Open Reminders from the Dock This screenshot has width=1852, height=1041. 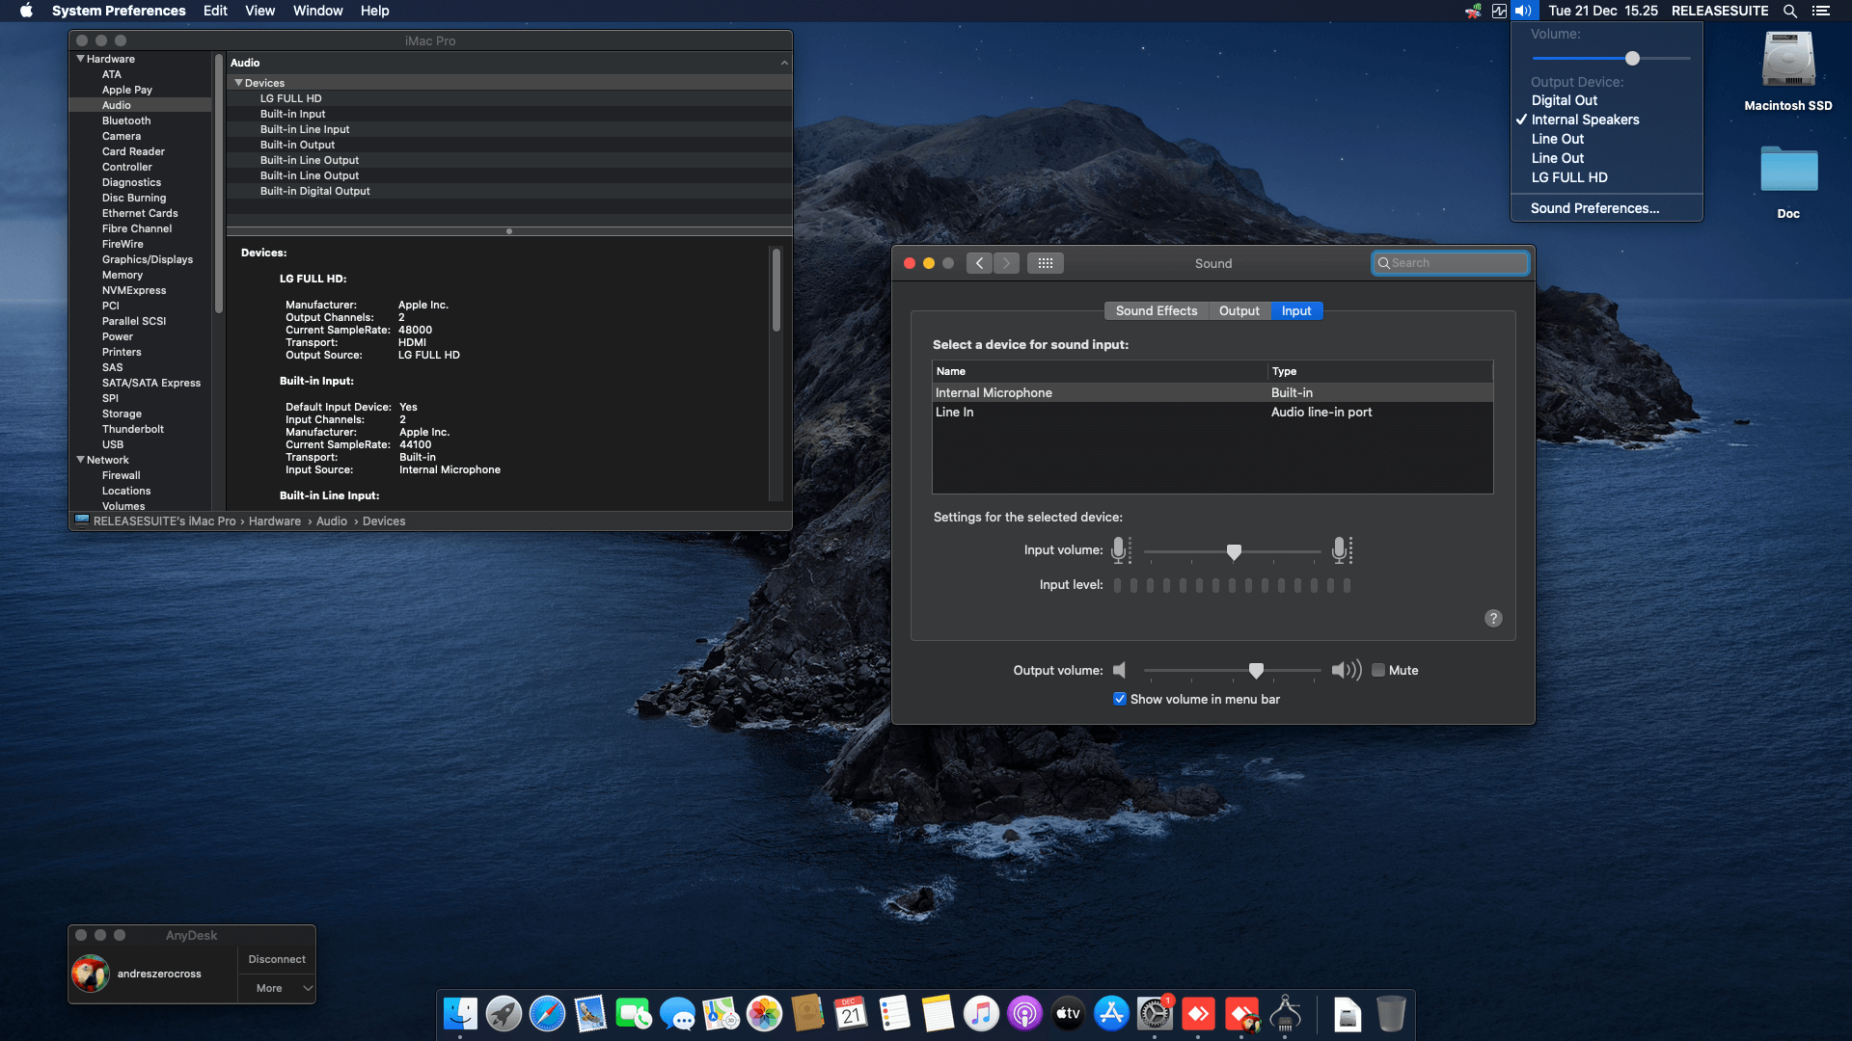pyautogui.click(x=894, y=1014)
